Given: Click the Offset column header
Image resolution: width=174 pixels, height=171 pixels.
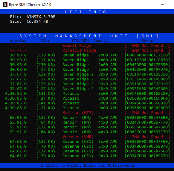Looking at the screenshot, I should 148,41.
